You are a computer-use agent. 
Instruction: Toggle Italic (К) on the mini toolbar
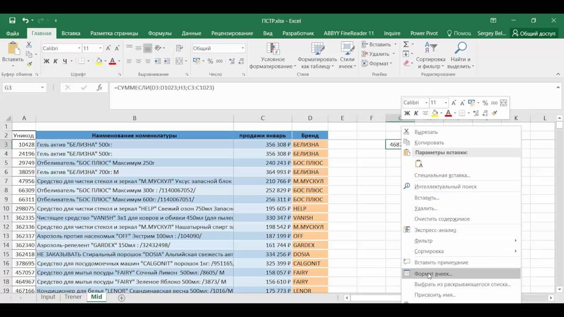pyautogui.click(x=416, y=113)
